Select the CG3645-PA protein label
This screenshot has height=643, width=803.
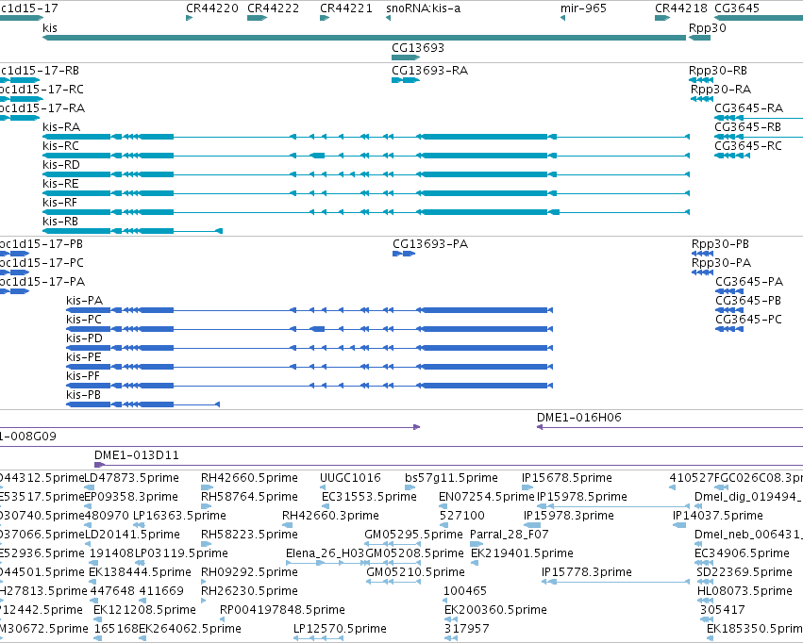click(x=749, y=281)
